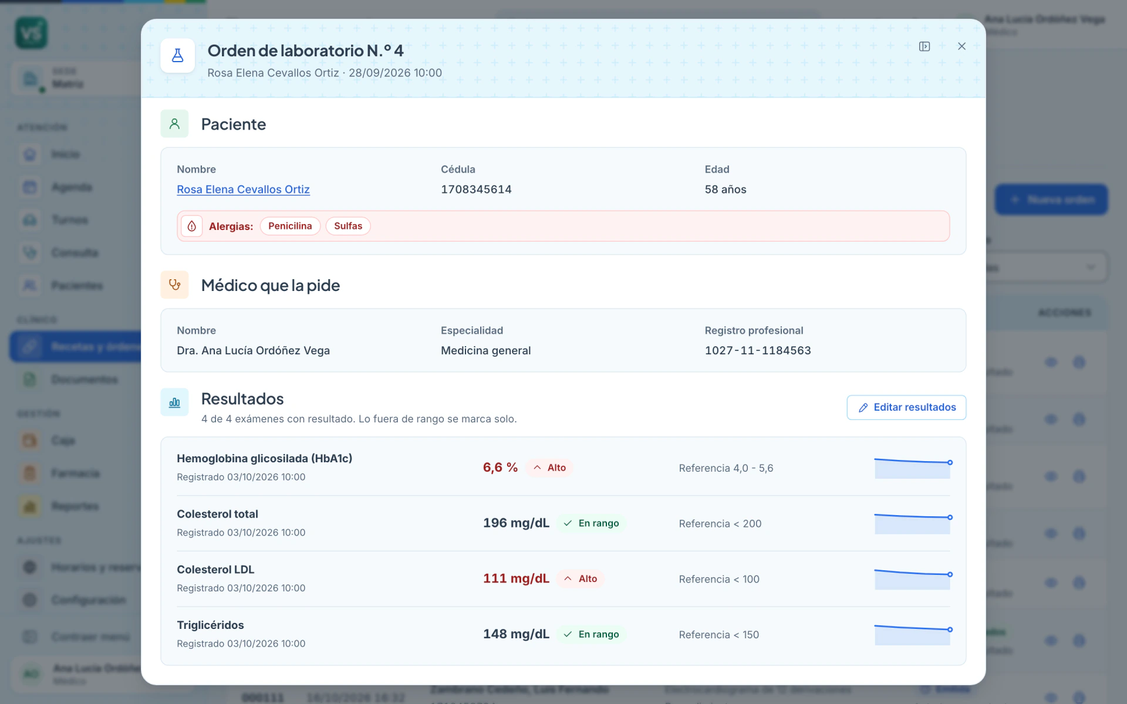Click the 6,6 % HbA1c result value
The width and height of the screenshot is (1127, 704).
click(500, 468)
